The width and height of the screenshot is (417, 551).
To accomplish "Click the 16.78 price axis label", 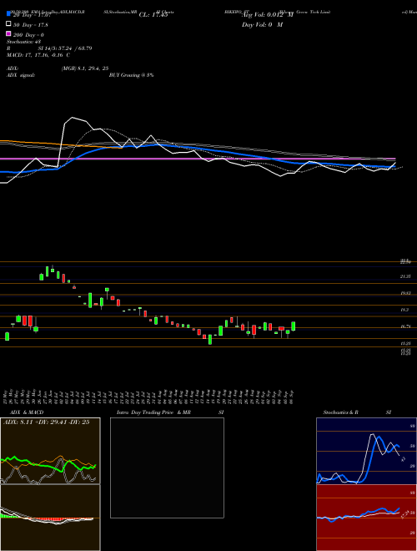I will (405, 326).
